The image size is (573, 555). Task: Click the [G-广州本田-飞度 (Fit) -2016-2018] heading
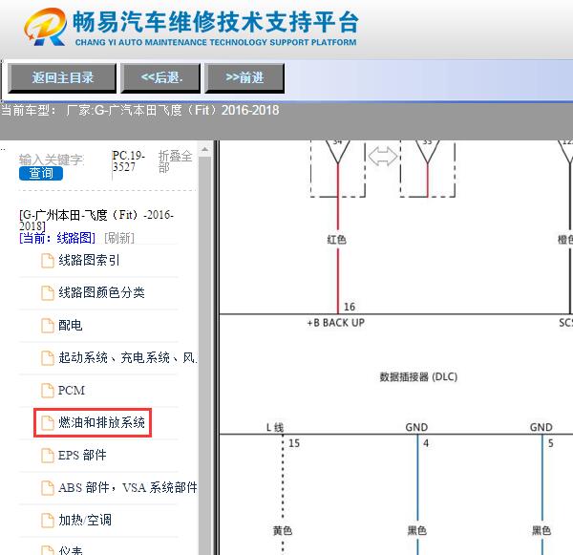[x=96, y=220]
